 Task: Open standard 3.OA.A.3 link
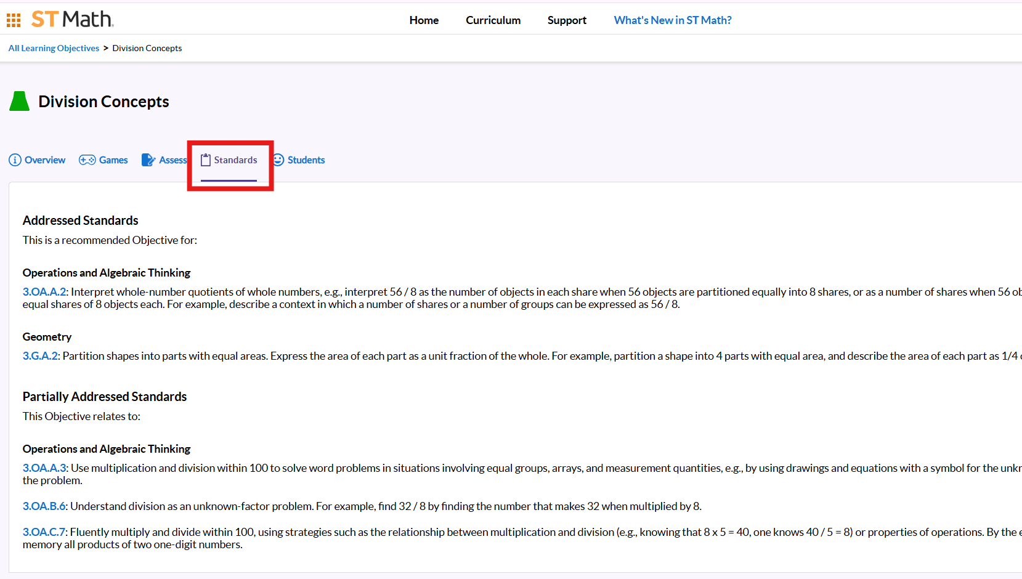coord(44,468)
